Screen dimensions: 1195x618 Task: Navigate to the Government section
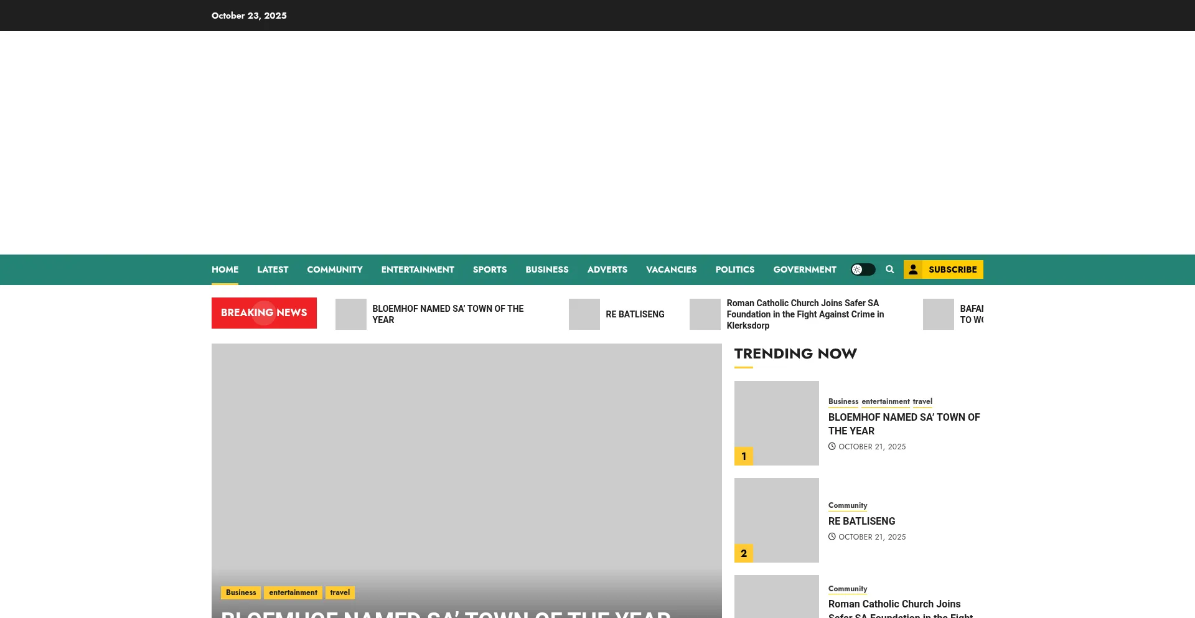(804, 269)
